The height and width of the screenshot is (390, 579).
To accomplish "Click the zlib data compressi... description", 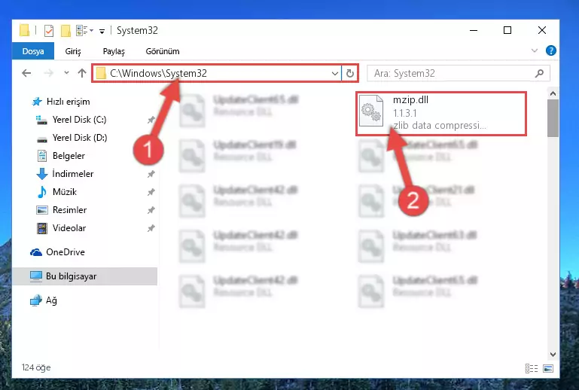I will pyautogui.click(x=440, y=126).
